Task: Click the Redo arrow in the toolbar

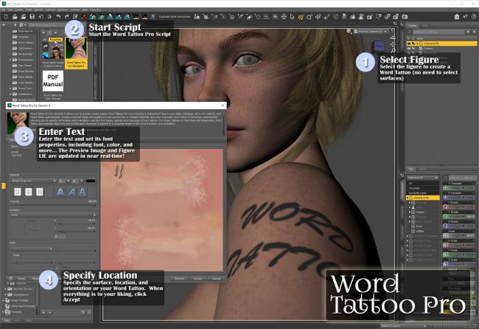Action: tap(68, 16)
